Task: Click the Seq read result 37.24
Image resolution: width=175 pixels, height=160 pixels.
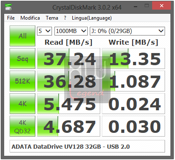Action: pos(69,58)
